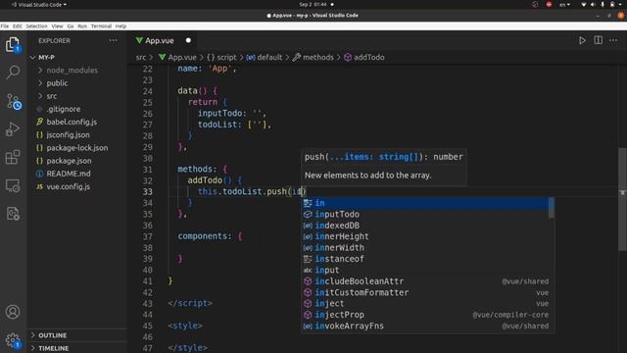Click the unsaved dot on App.vue tab
The width and height of the screenshot is (627, 353).
(188, 40)
